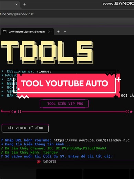Click the Shorts icon below the terminal
The height and width of the screenshot is (179, 134).
click(x=39, y=162)
